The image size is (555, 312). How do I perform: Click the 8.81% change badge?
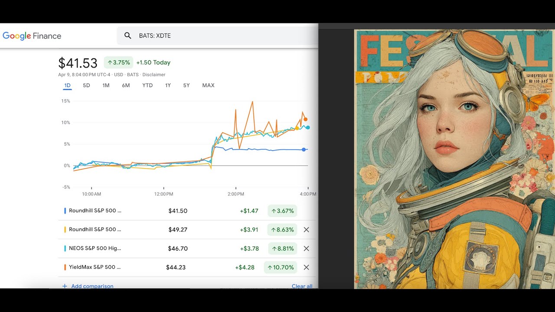[x=282, y=249]
